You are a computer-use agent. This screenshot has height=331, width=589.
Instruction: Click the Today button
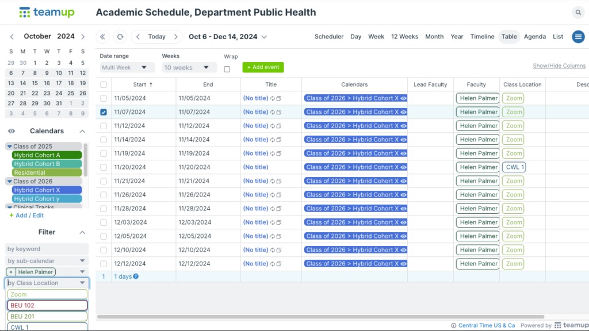156,37
